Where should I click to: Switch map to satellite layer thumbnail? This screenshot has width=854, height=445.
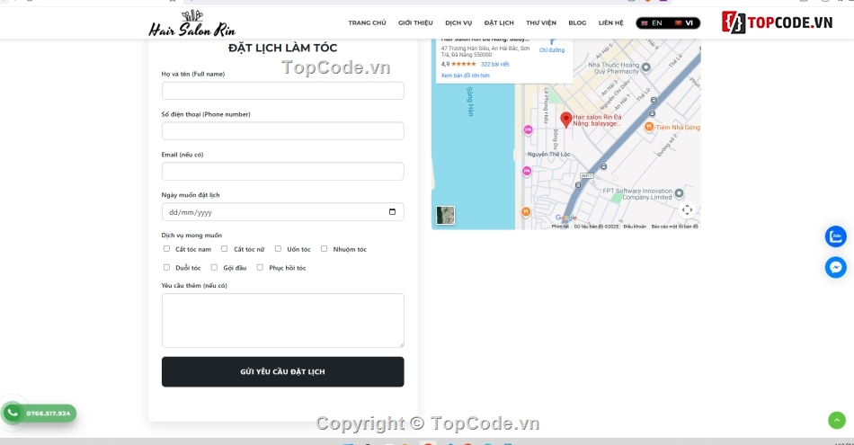pyautogui.click(x=445, y=215)
